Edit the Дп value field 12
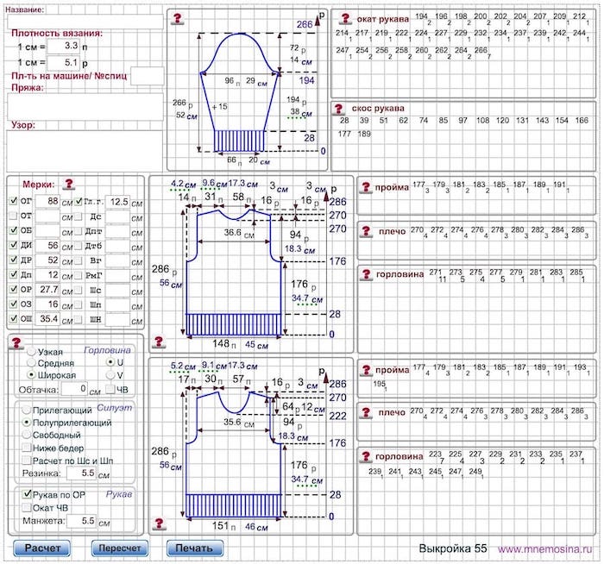The image size is (604, 564). coord(47,275)
